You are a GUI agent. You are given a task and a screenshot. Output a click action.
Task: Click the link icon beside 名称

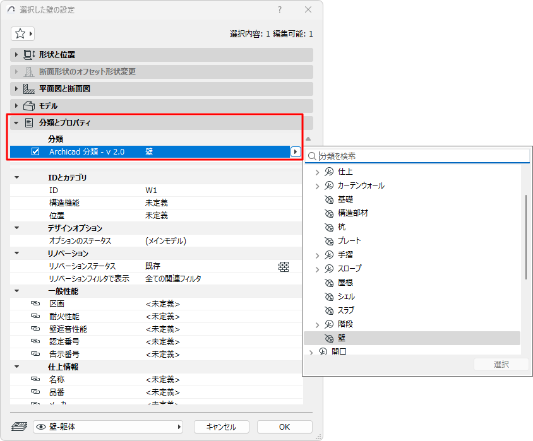click(35, 379)
